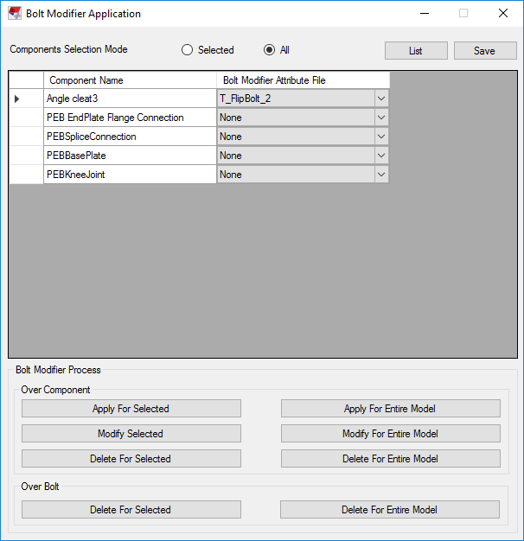Click the 'Component Name' column header
Screen dimensions: 524x541
click(131, 80)
